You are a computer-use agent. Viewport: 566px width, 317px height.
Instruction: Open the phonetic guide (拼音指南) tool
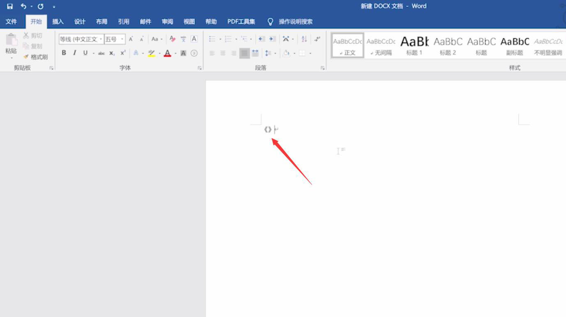(x=183, y=39)
